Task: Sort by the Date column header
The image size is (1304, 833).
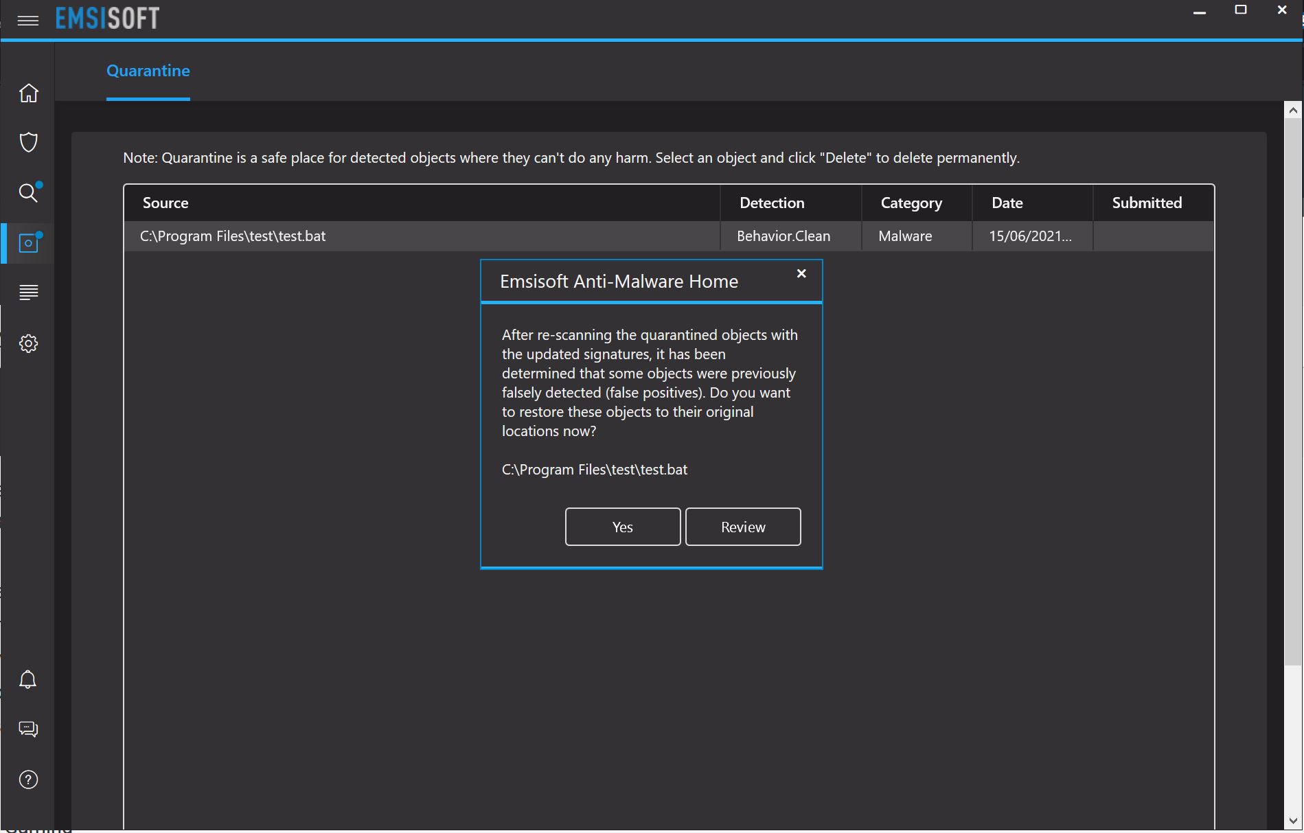Action: pyautogui.click(x=1033, y=203)
